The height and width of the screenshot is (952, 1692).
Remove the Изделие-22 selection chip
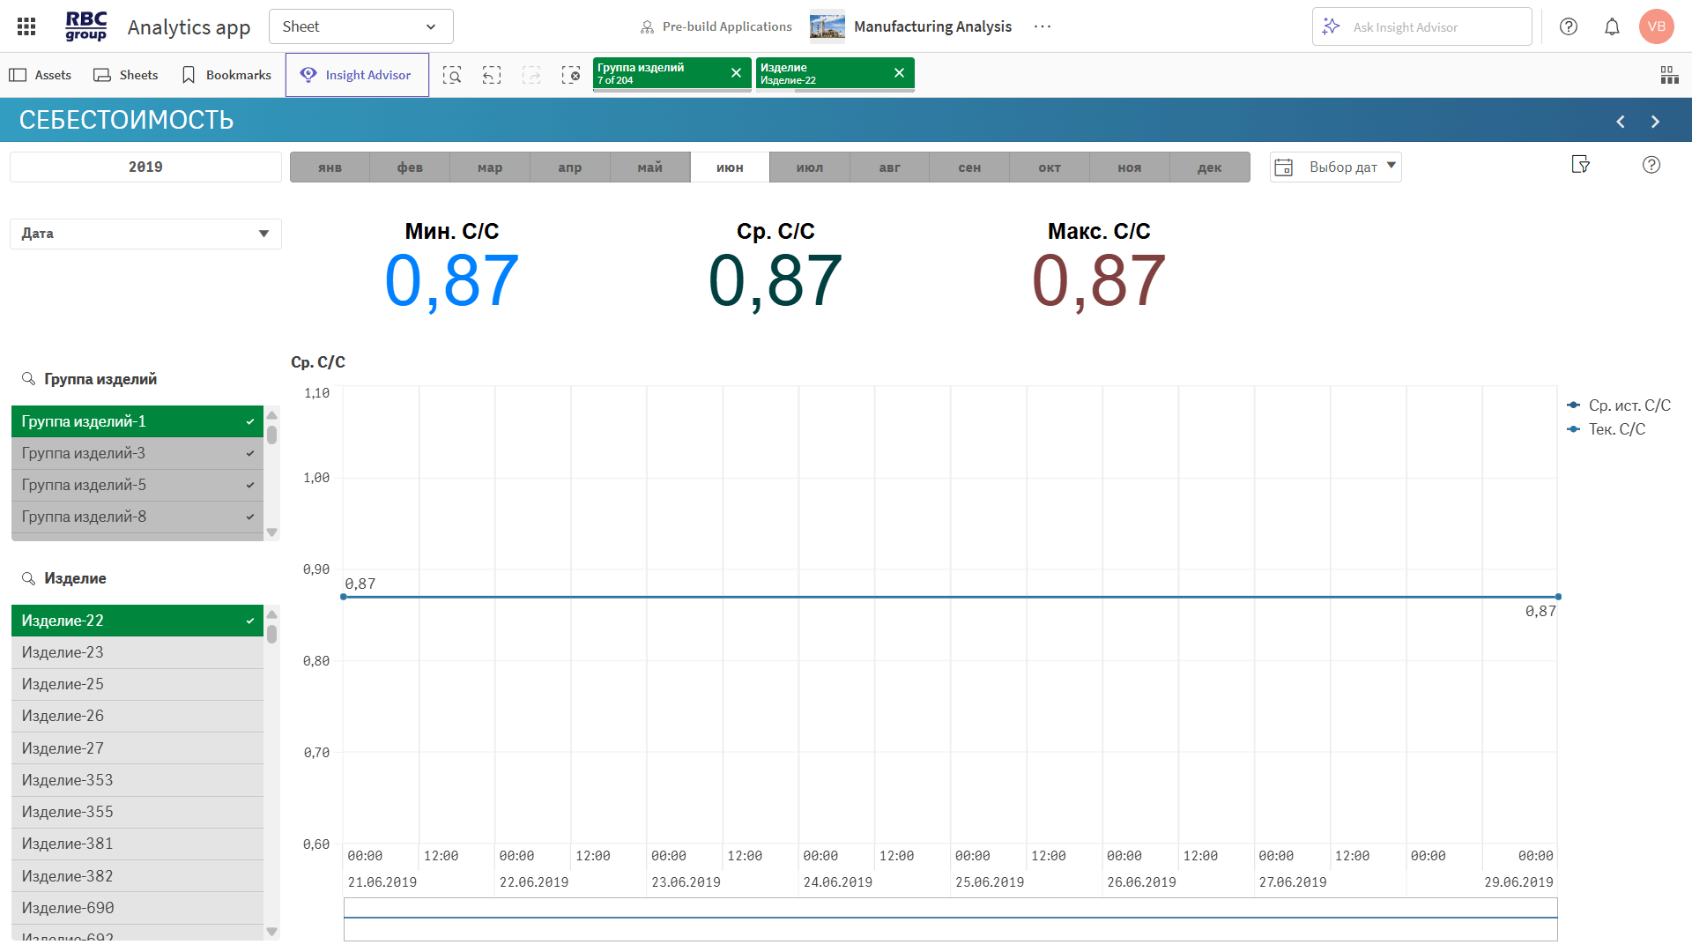899,73
